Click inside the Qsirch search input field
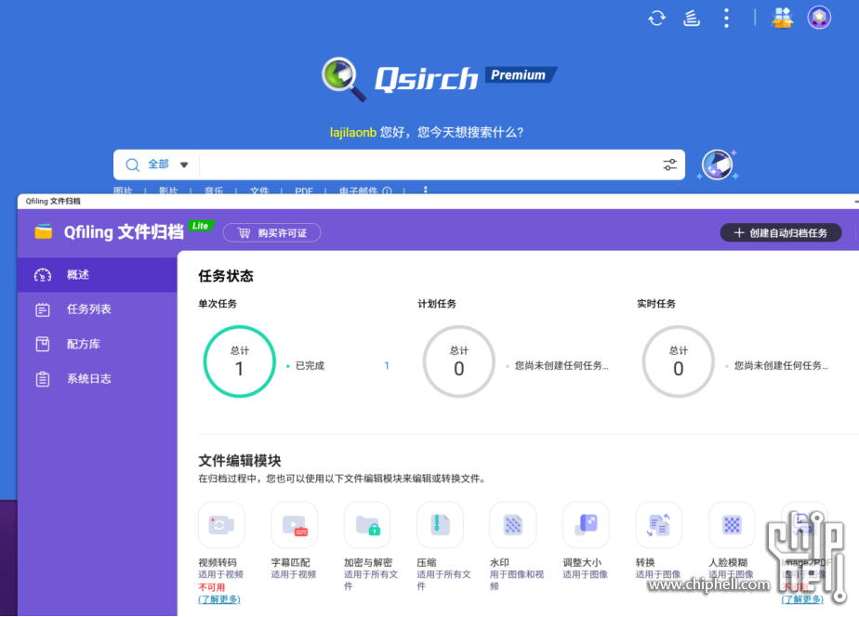859x617 pixels. (430, 164)
